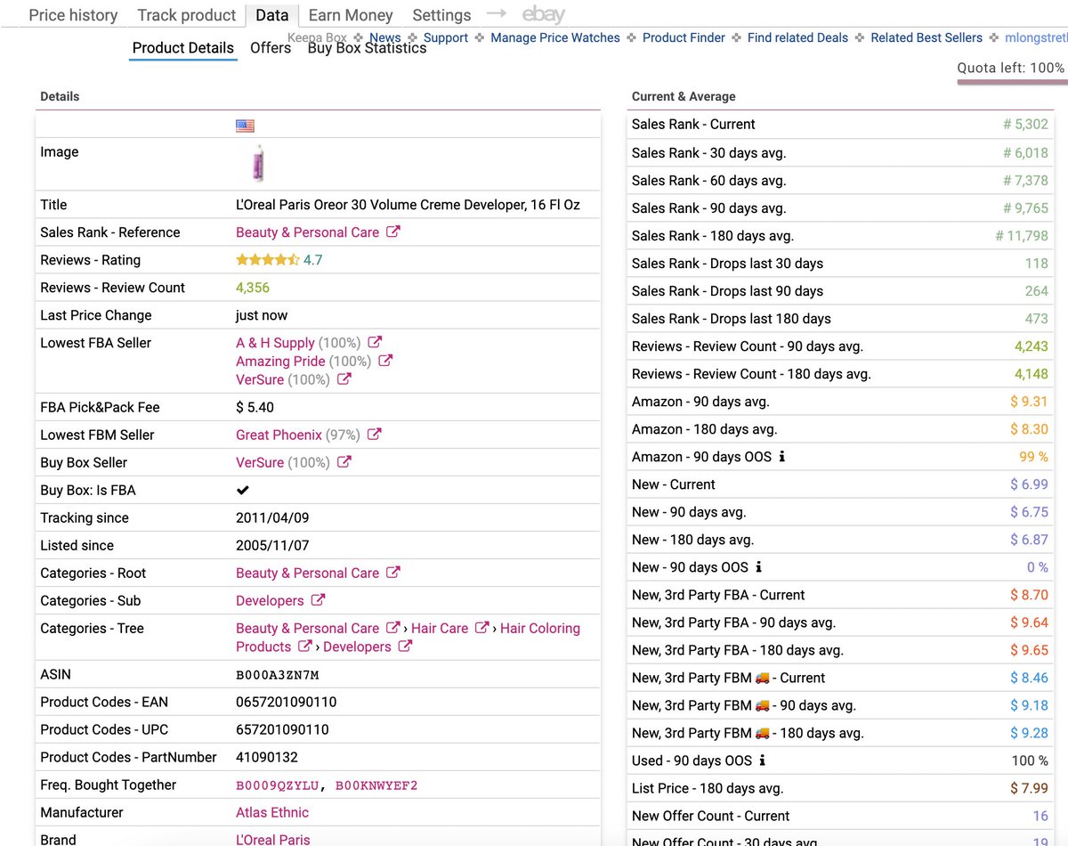
Task: Open the Support link
Action: tap(446, 37)
